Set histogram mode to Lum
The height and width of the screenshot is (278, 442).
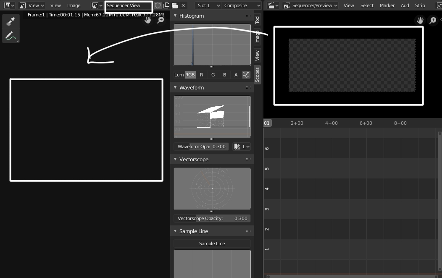(x=179, y=75)
